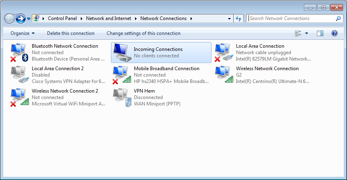The height and width of the screenshot is (180, 347).
Task: Select the Local Area Connection adapter icon
Action: tap(224, 53)
